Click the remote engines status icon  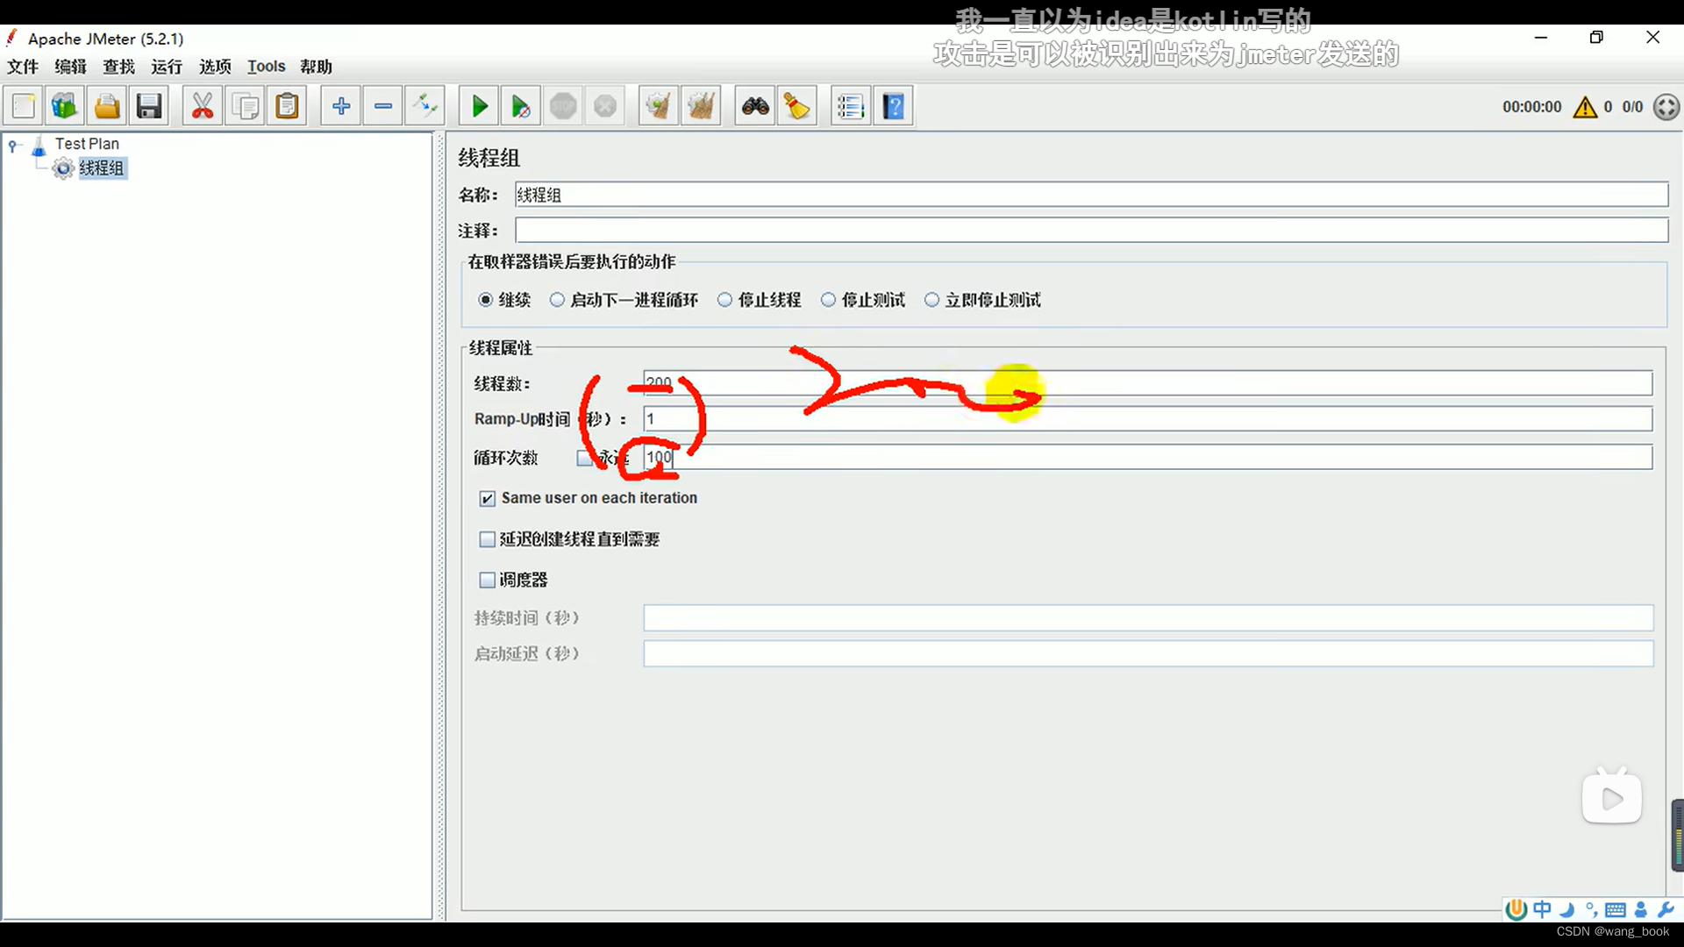(x=1666, y=107)
